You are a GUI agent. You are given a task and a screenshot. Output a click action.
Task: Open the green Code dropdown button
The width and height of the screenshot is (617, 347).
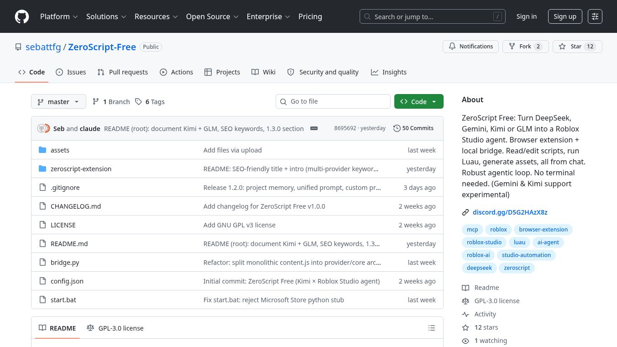click(x=419, y=101)
